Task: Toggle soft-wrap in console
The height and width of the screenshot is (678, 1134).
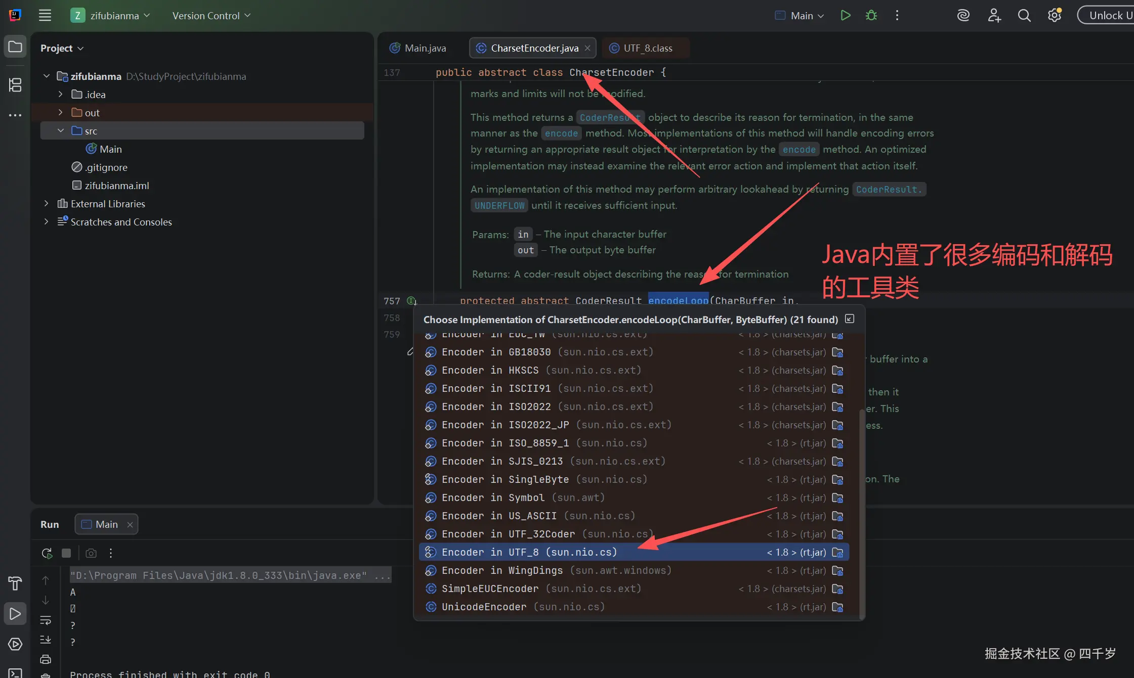Action: (46, 620)
